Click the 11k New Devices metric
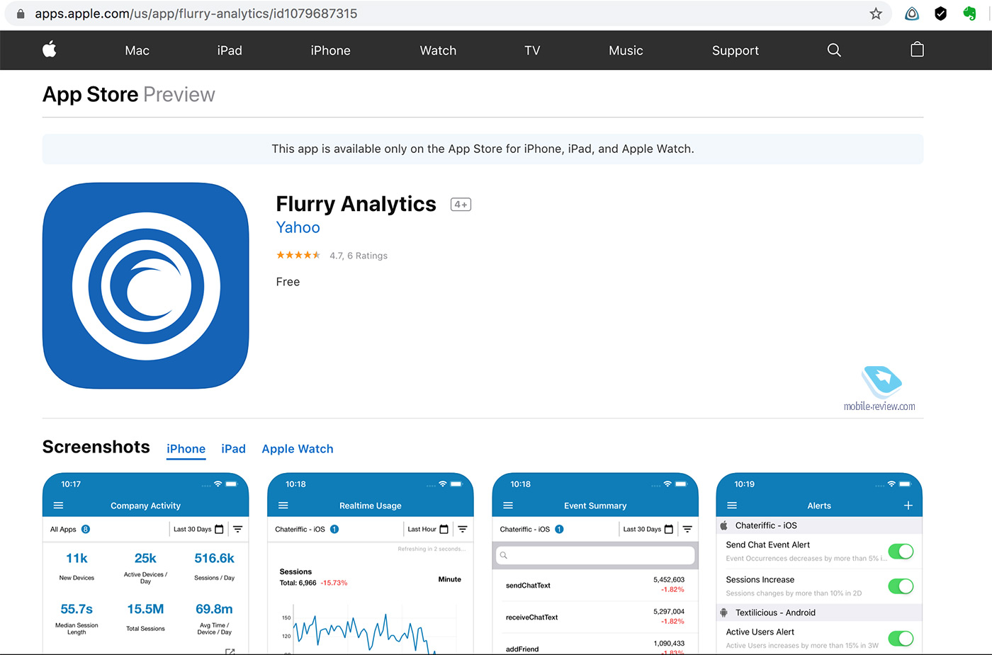The width and height of the screenshot is (992, 655). click(x=77, y=566)
